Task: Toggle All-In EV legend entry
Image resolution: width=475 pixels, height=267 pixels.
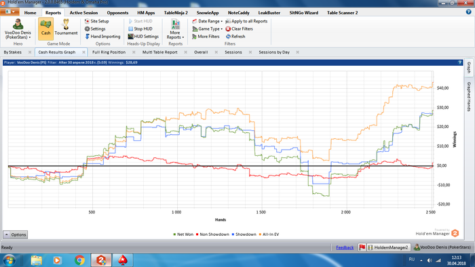Action: click(269, 234)
